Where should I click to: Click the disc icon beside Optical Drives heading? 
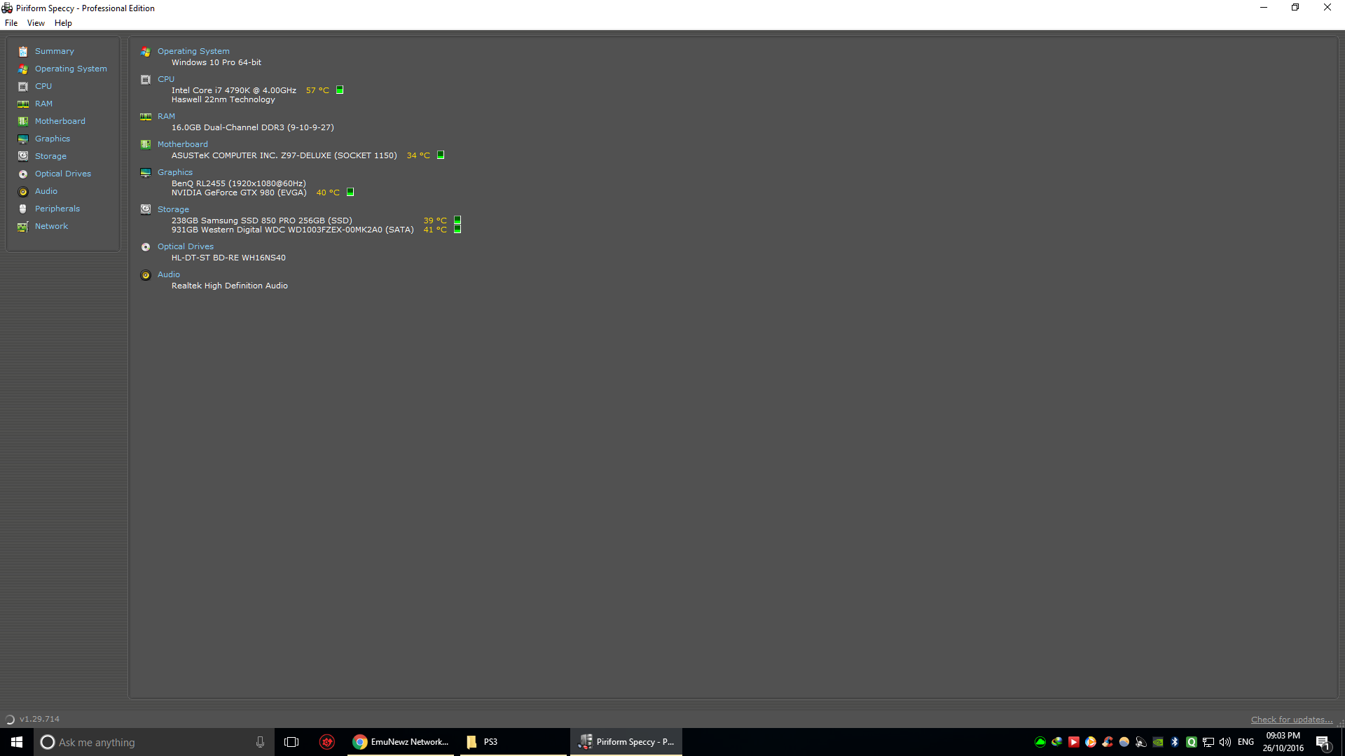tap(146, 247)
